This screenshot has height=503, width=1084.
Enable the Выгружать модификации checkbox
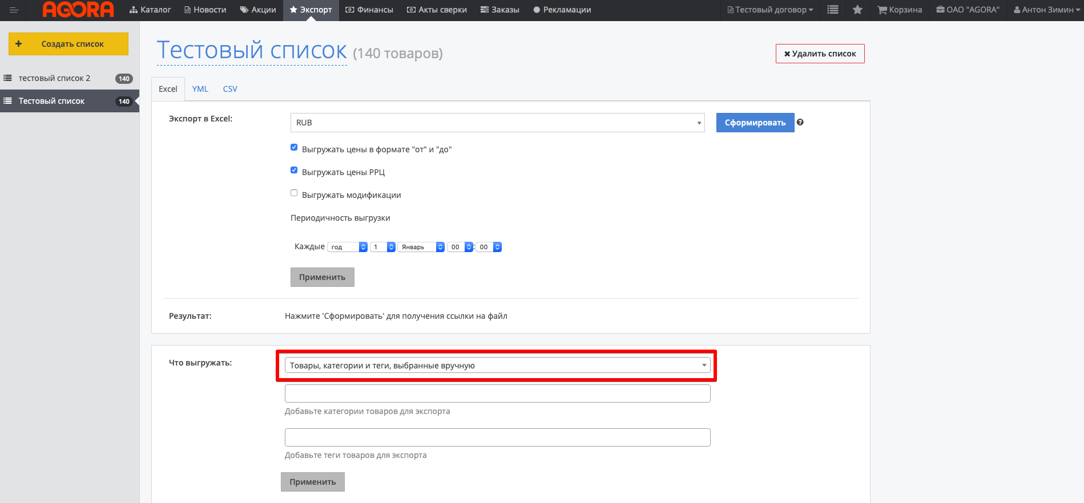tap(294, 193)
